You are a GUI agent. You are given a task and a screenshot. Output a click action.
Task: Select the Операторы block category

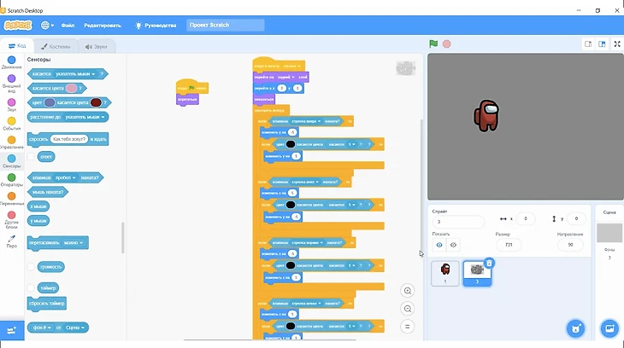tap(12, 180)
